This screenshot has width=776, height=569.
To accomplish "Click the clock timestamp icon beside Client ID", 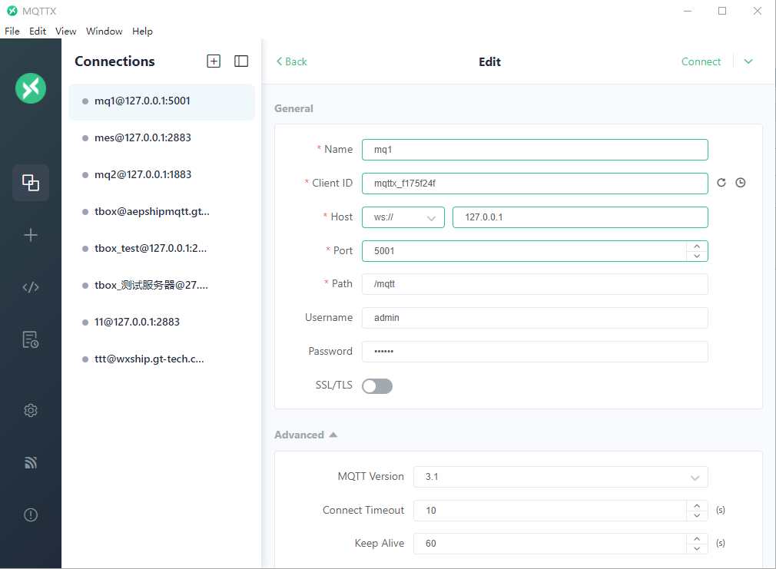I will (741, 183).
